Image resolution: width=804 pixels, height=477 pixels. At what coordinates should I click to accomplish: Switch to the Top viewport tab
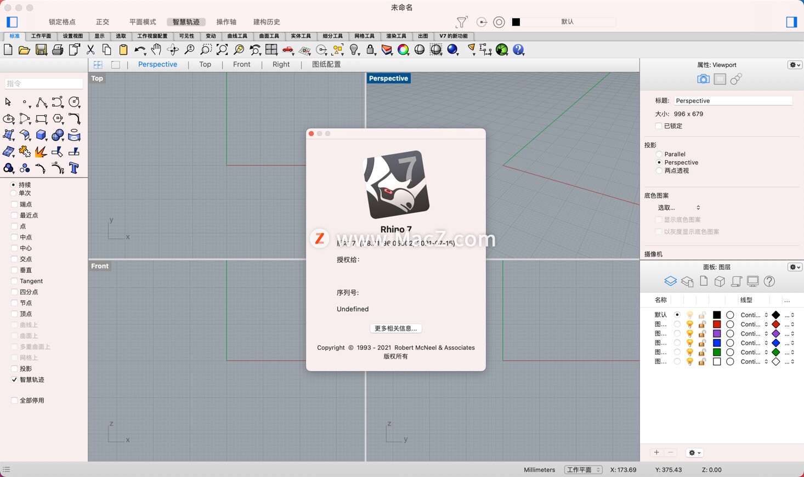tap(205, 65)
